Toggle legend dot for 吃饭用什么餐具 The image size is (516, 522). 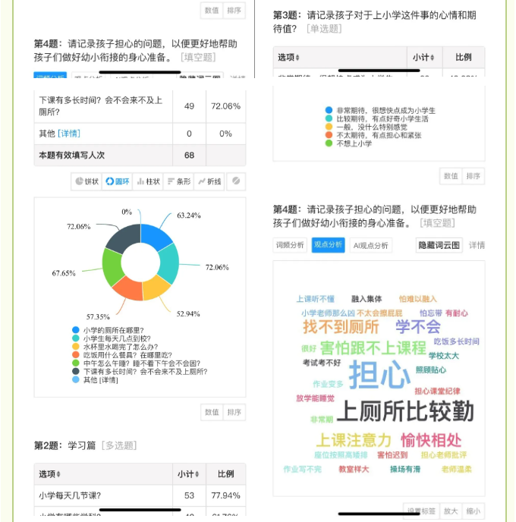(x=76, y=355)
